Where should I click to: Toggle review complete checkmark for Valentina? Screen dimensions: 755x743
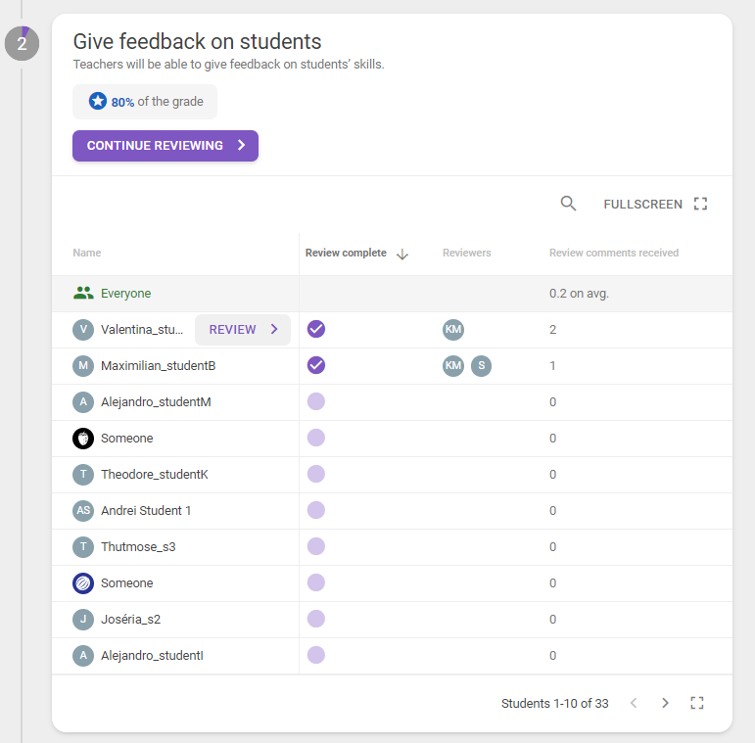click(316, 329)
